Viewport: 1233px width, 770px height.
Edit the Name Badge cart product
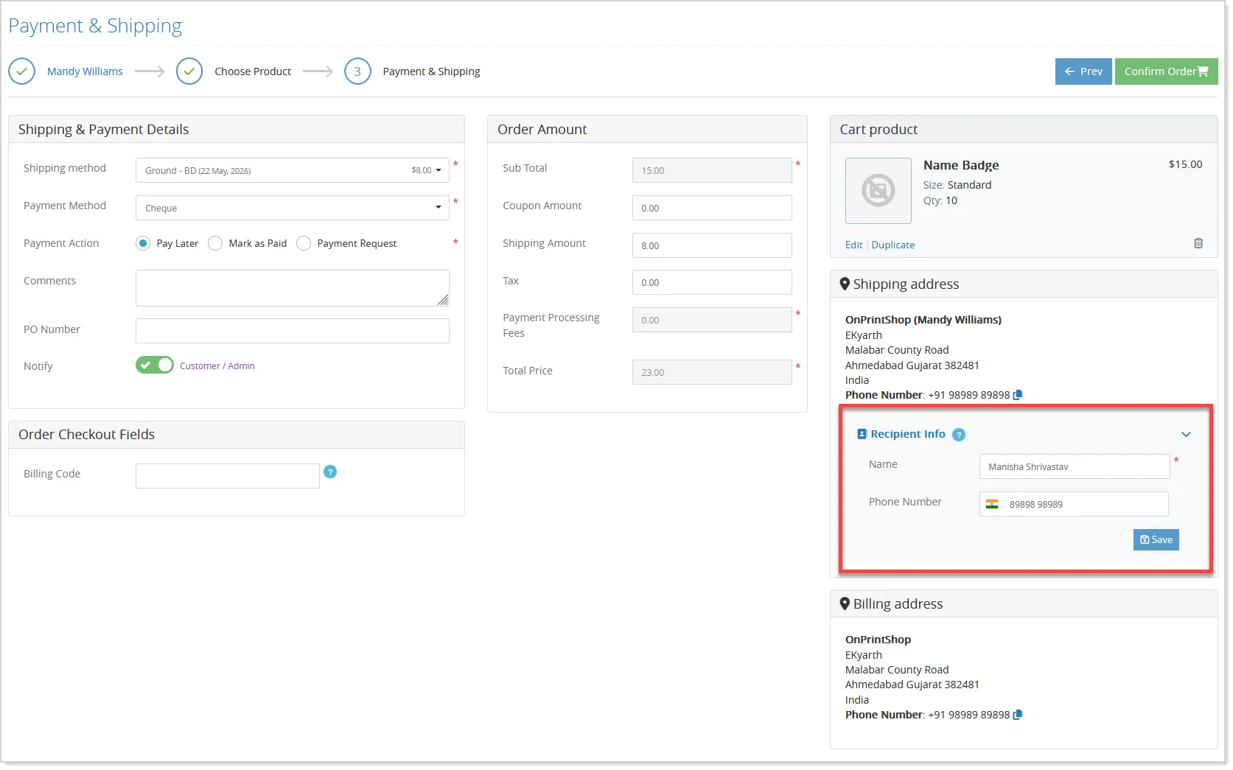[853, 245]
